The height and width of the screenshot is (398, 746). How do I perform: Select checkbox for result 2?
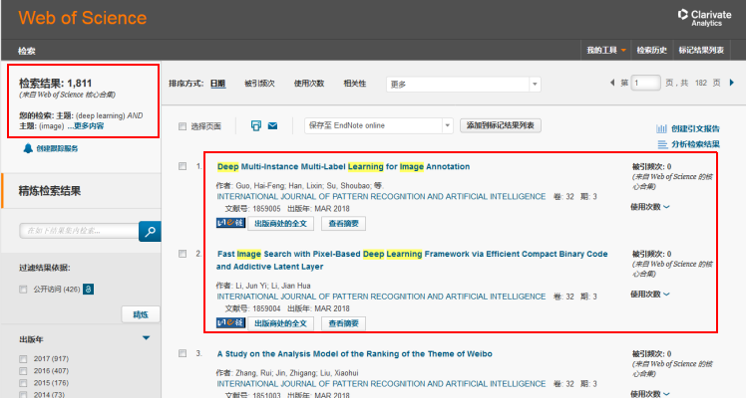[x=183, y=254]
